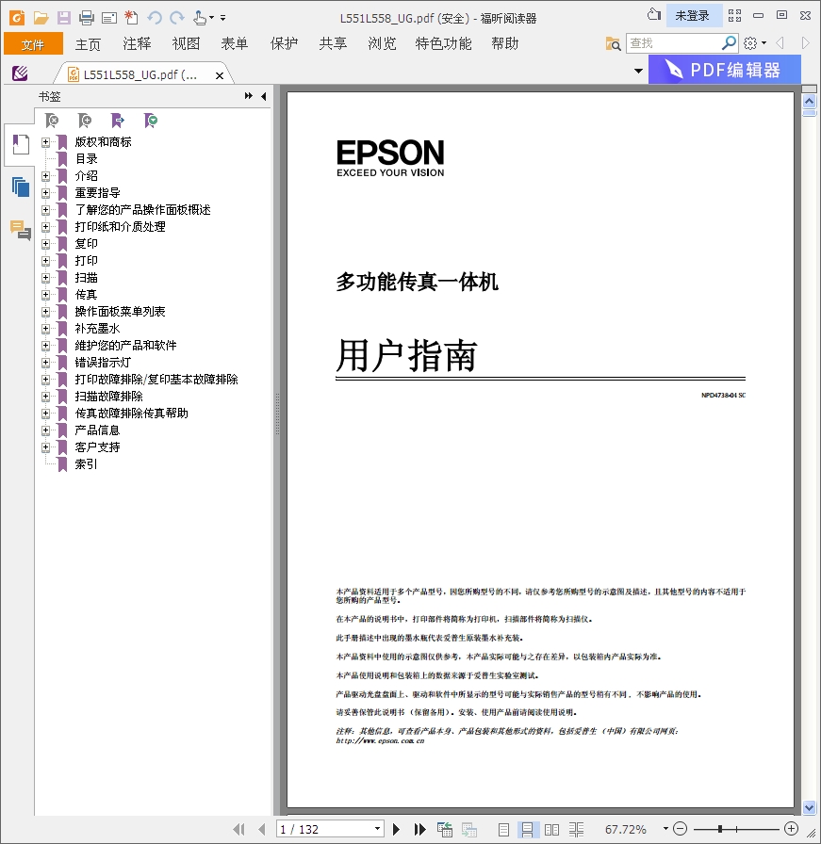Open the zoom percentage dropdown
This screenshot has width=821, height=844.
tap(665, 829)
